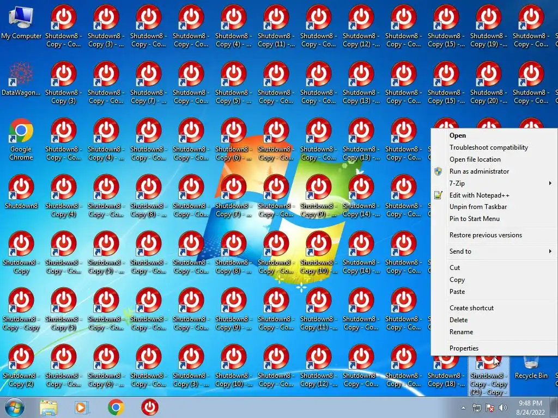Viewport: 558px width, 418px height.
Task: Select Pin to Start Menu
Action: [494, 219]
